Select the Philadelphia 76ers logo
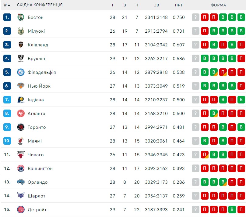Image resolution: width=246 pixels, height=217 pixels. click(21, 72)
